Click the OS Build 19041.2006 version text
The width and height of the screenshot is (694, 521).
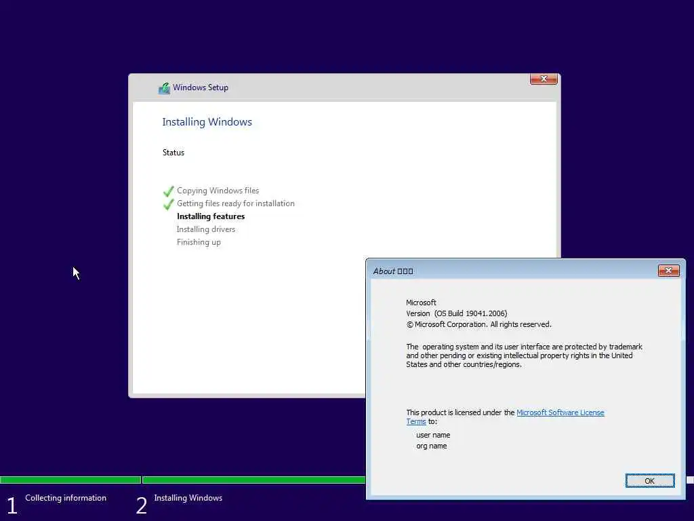(456, 313)
